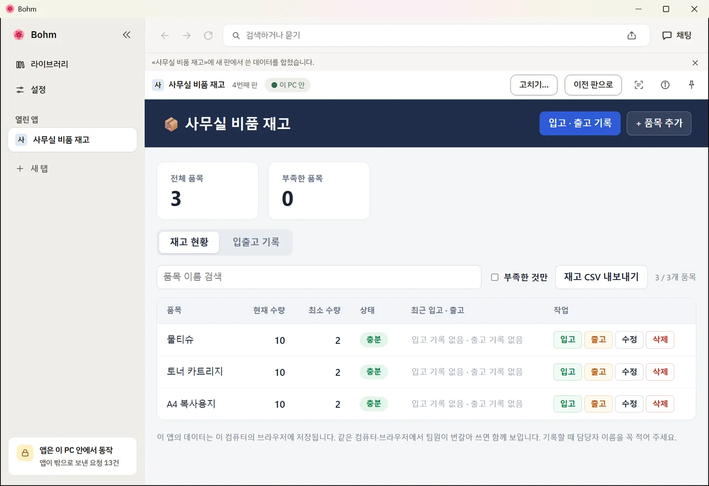
Task: Dismiss the merged-data notification banner
Action: [695, 63]
